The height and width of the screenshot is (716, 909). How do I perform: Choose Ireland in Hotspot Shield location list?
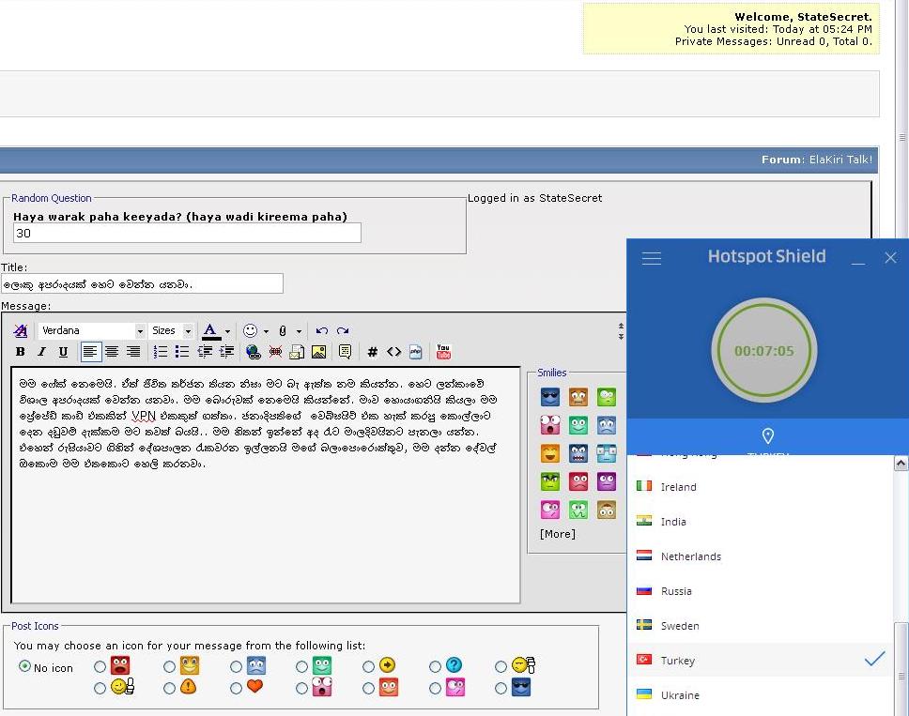(761, 487)
